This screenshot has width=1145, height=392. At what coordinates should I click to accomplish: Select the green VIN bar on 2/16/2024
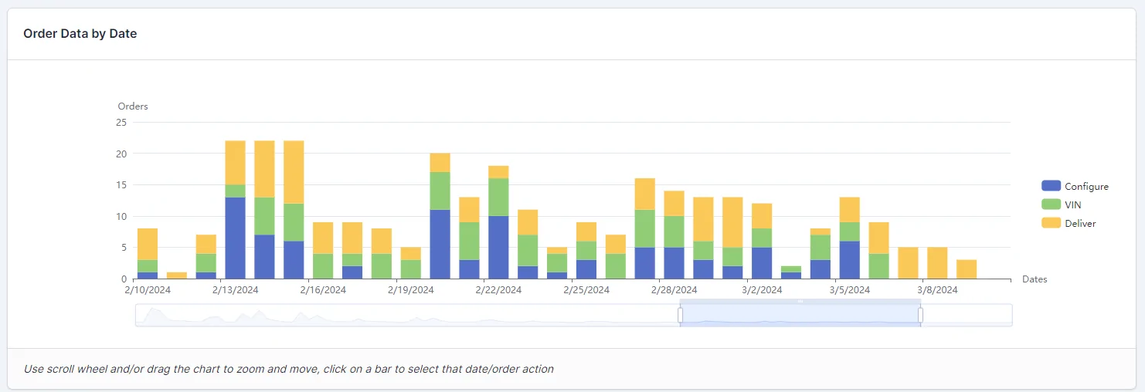323,266
